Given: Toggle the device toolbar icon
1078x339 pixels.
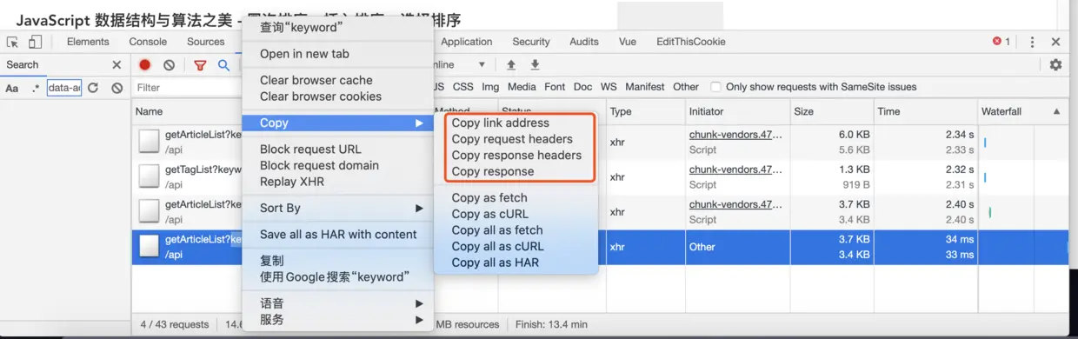Looking at the screenshot, I should coord(35,42).
